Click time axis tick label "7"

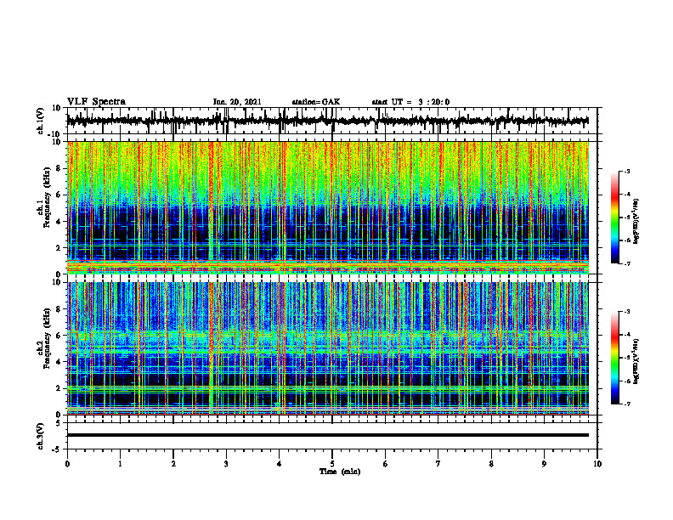(438, 464)
